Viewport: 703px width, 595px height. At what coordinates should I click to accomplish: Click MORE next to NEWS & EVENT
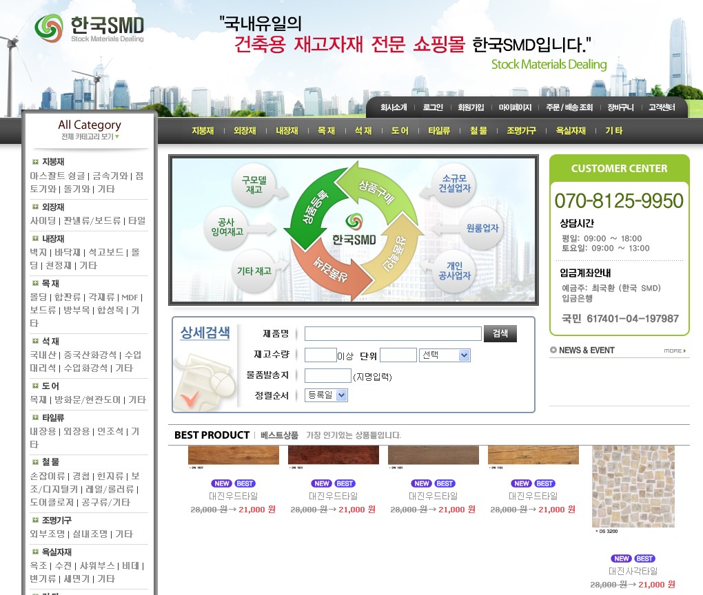[x=675, y=351]
